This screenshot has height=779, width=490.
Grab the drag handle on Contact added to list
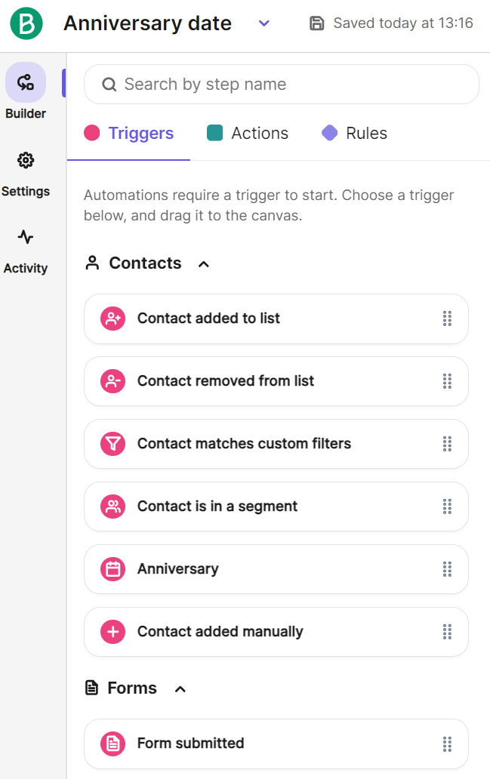[x=447, y=319]
